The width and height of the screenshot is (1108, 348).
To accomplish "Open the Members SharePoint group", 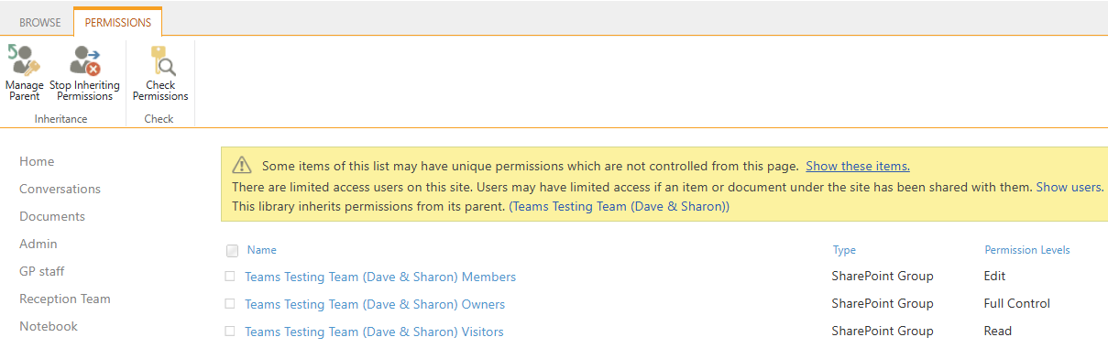I will [x=380, y=277].
